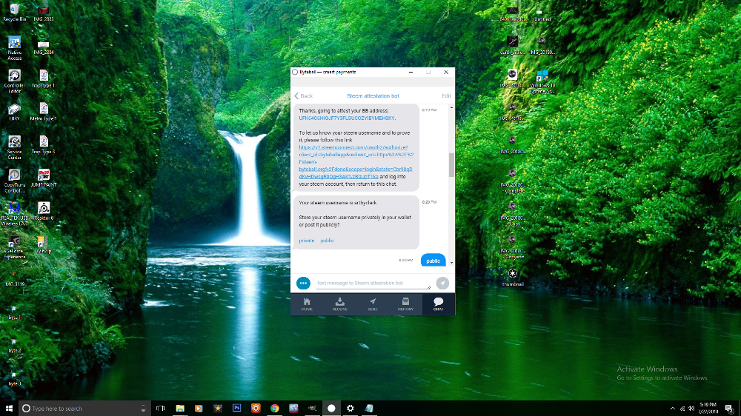
Task: Open Google Chrome from the taskbar
Action: point(275,408)
